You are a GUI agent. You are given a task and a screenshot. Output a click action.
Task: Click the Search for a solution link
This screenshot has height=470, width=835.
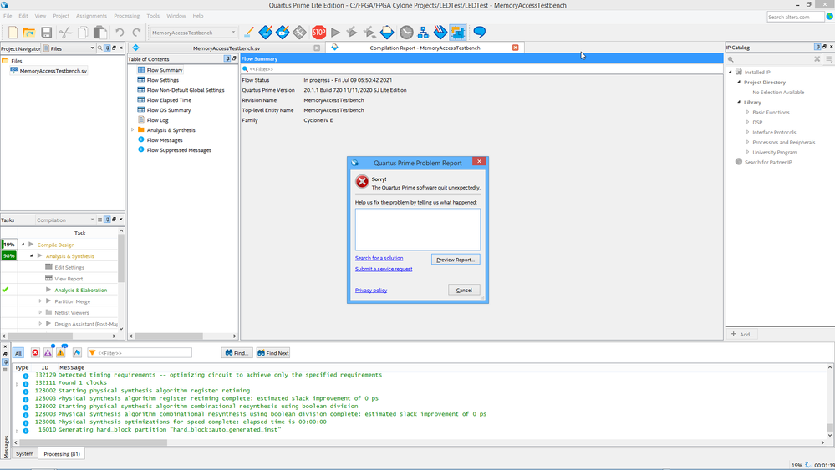click(x=379, y=258)
